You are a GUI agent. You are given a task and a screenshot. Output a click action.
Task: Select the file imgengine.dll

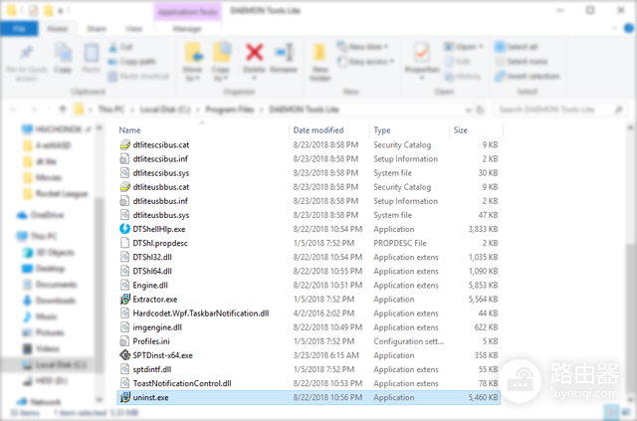point(157,327)
